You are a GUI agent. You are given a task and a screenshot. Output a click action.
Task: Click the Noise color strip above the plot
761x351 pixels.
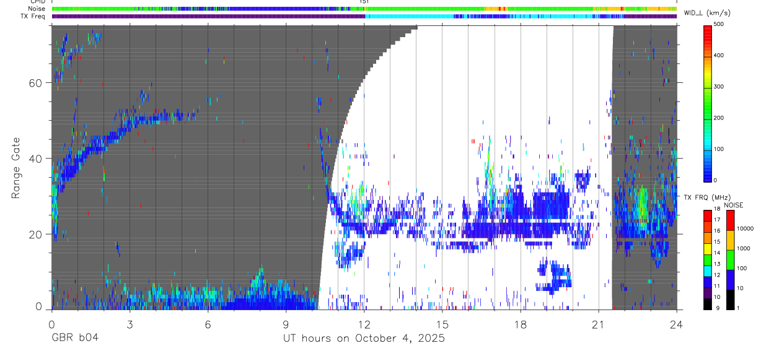pos(364,9)
